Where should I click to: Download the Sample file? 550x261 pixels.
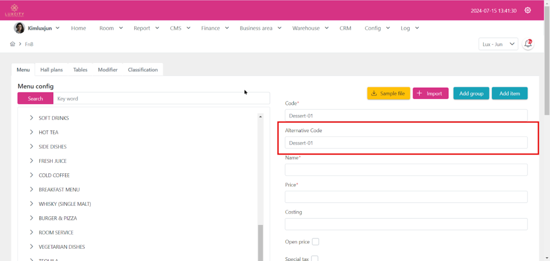tap(388, 93)
